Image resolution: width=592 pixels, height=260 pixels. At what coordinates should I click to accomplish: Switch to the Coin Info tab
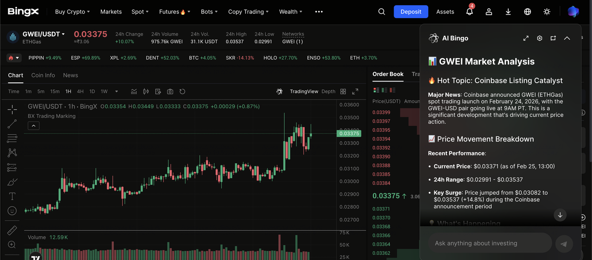tap(43, 75)
